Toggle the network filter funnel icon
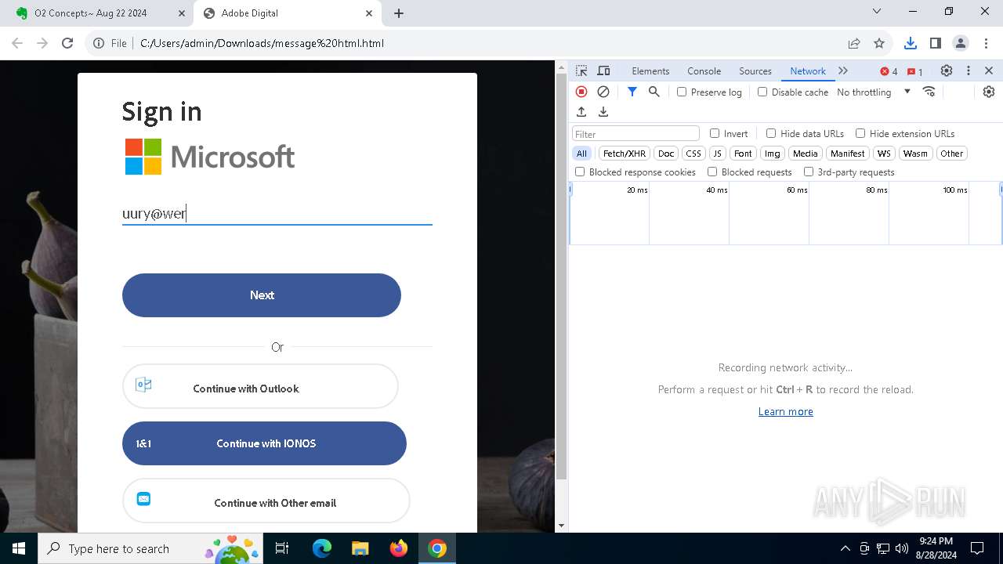The width and height of the screenshot is (1003, 564). pyautogui.click(x=632, y=92)
